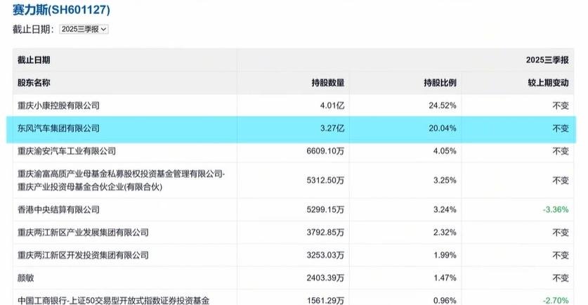Click the 2.32% holding ratio
This screenshot has width=588, height=305.
click(445, 233)
